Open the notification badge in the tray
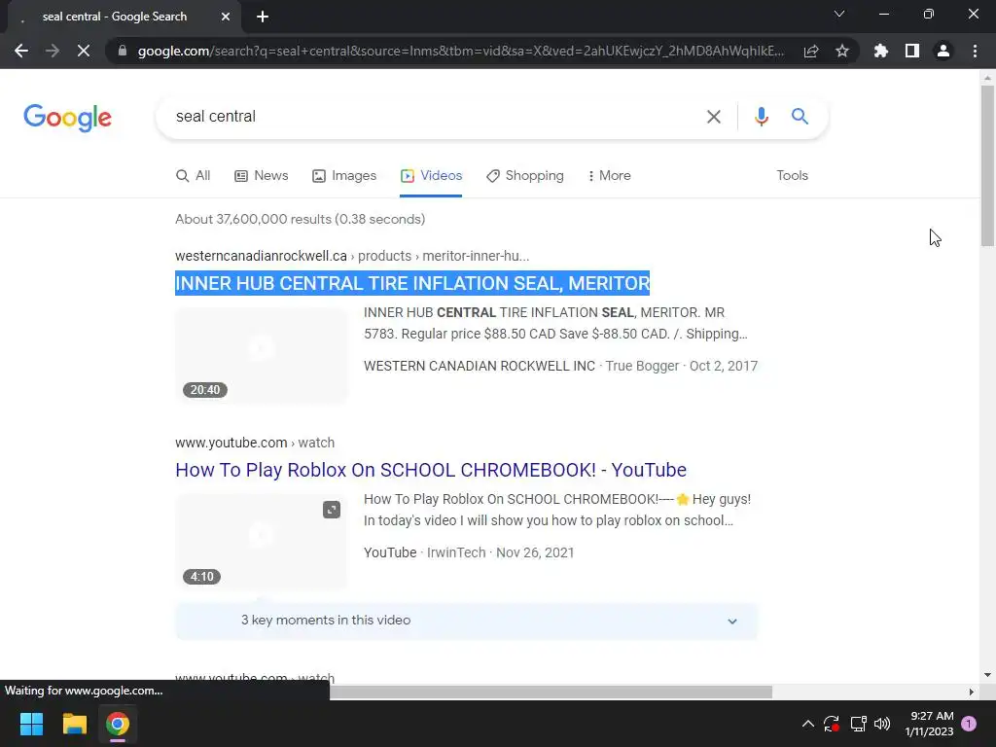Screen dimensions: 996x747 970,724
